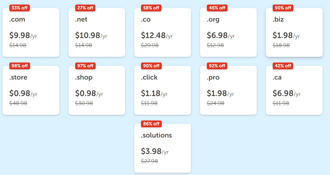The height and width of the screenshot is (175, 330).
Task: Click the 86% off badge on .solutions
Action: coord(151,124)
